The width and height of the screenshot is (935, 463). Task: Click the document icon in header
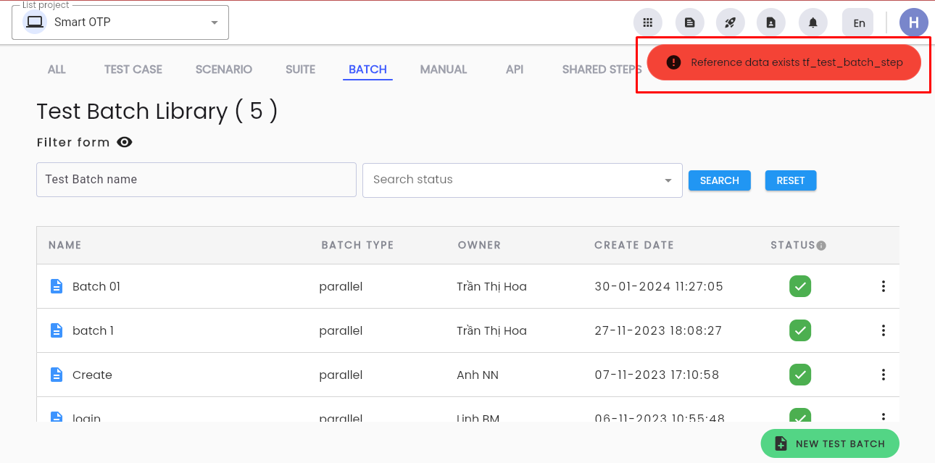point(689,22)
